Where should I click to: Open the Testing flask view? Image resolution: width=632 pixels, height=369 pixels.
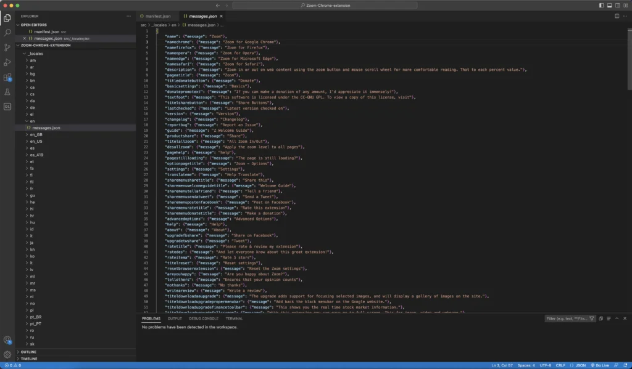click(7, 92)
